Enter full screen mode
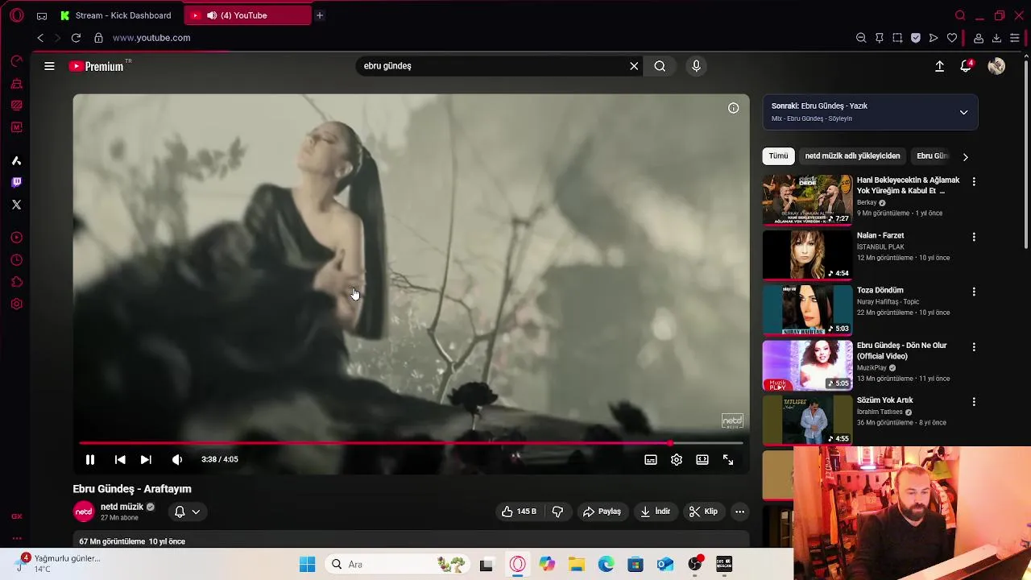1031x580 pixels. point(728,459)
